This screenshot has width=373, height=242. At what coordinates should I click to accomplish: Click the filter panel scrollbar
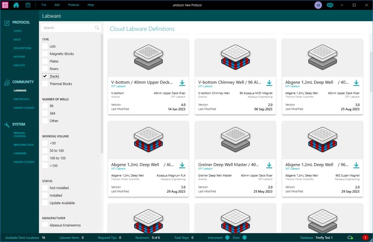click(102, 93)
